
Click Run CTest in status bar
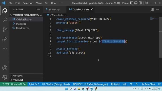148,84
